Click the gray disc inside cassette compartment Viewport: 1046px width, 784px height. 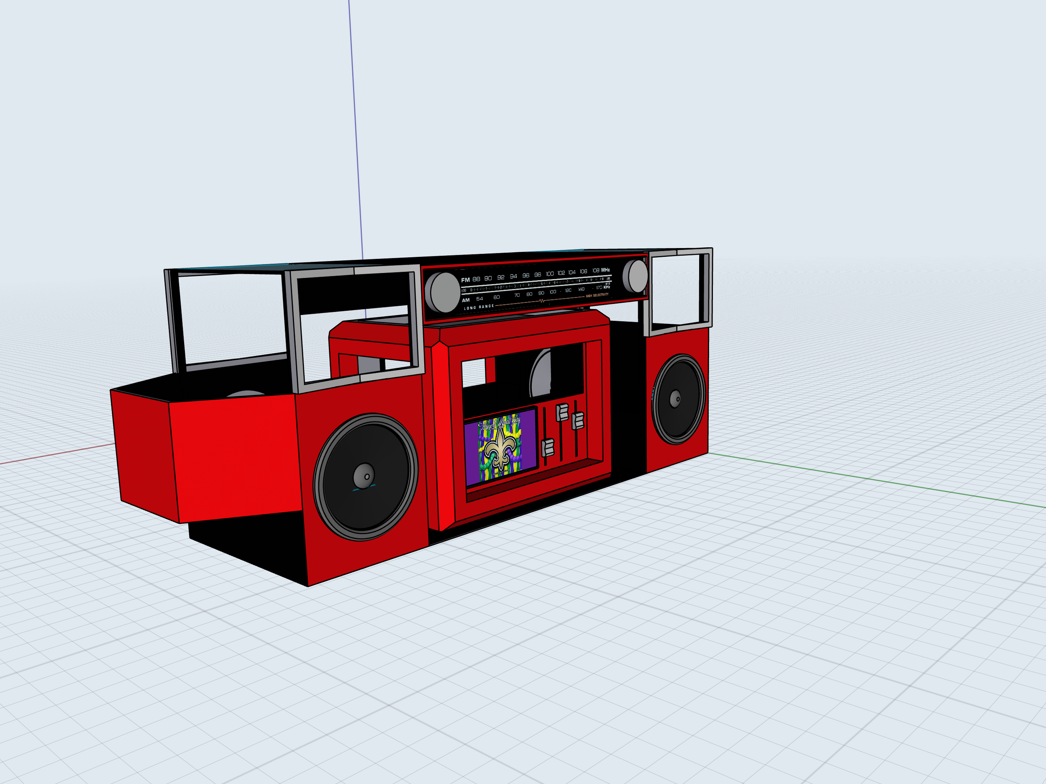tap(542, 374)
